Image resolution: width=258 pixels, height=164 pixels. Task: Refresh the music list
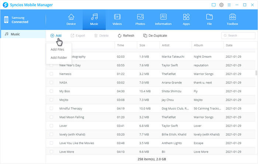[x=126, y=36]
